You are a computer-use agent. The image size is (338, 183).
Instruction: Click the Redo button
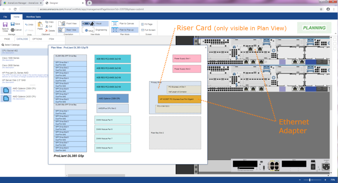point(29,30)
